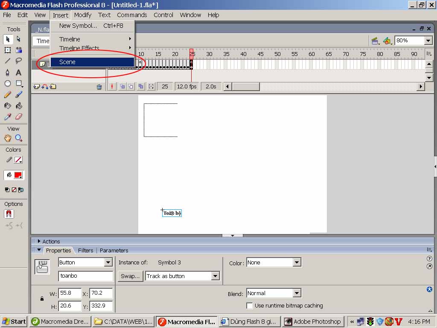Click the Black and White colors icon
Viewport: 437px width, 328px height.
(x=7, y=190)
